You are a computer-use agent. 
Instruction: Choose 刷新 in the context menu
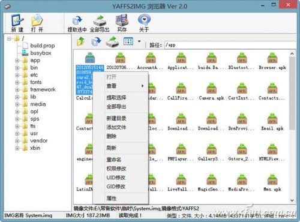121,148
